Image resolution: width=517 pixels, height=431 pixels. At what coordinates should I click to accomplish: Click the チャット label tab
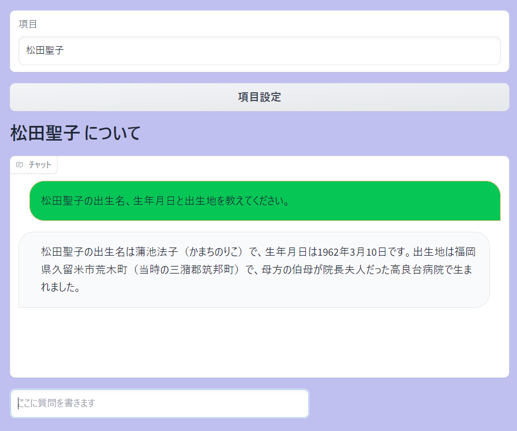tap(34, 165)
